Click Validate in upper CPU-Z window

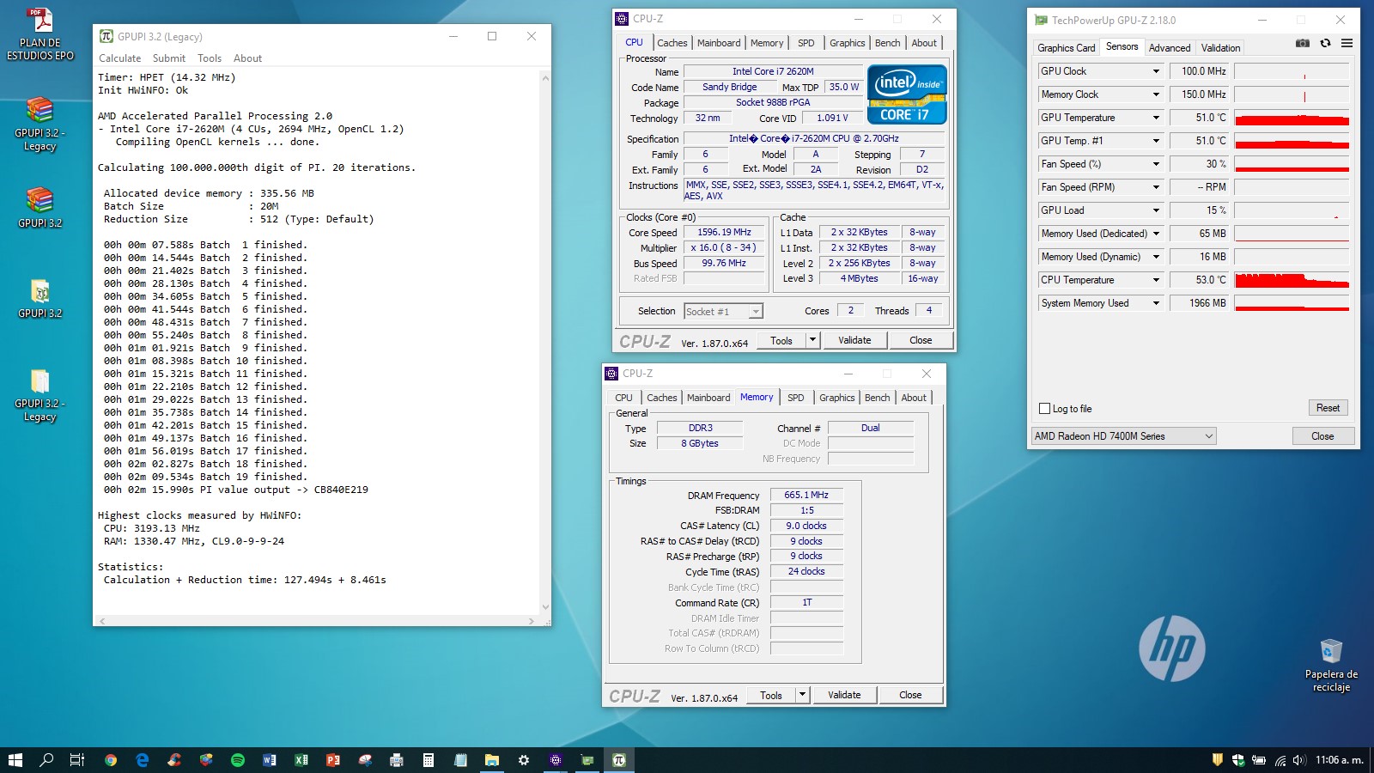854,340
